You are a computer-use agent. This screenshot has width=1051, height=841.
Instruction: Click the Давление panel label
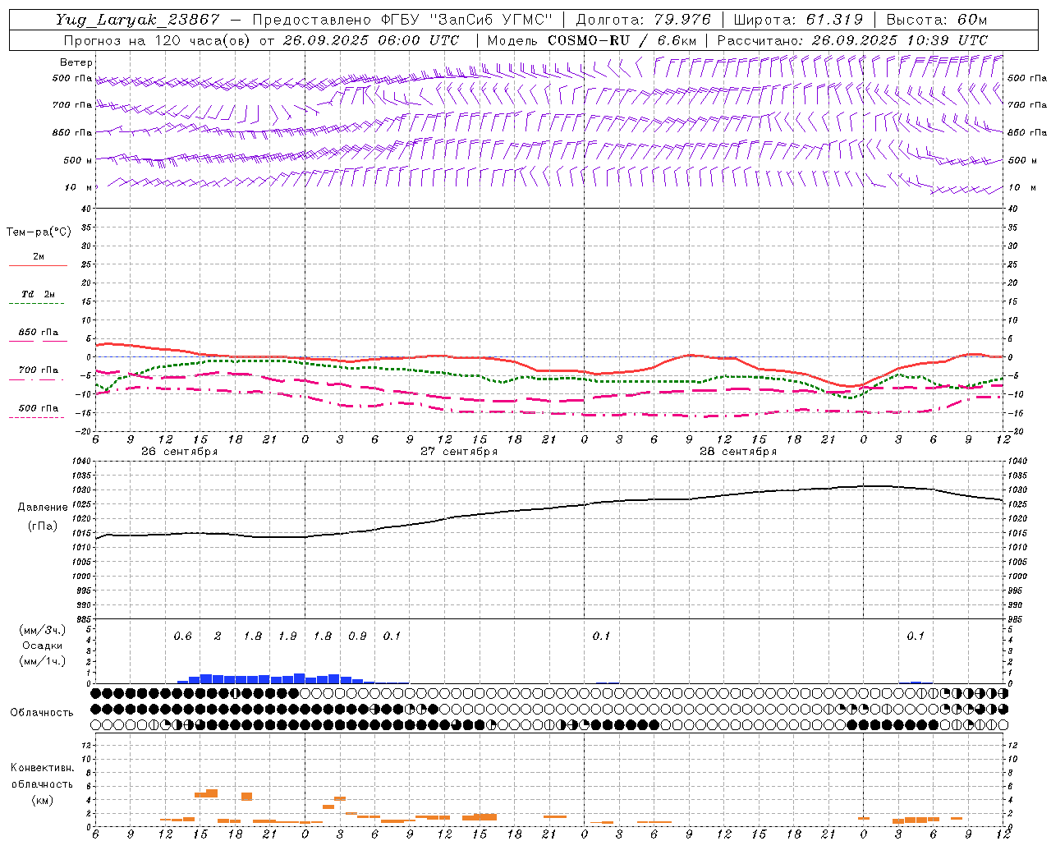tap(43, 508)
